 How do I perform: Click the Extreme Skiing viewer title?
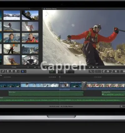click(51, 9)
